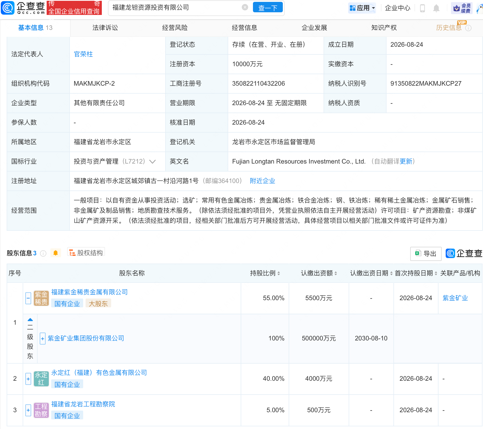483x429 pixels.
Task: Click 更新 next to auto translation
Action: 406,161
